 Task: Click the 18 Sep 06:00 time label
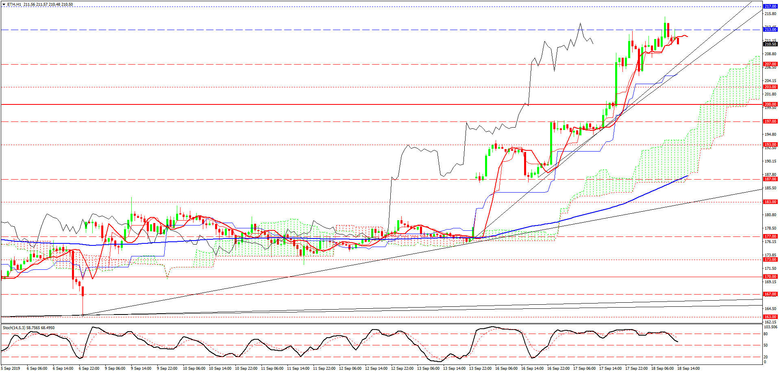662,369
